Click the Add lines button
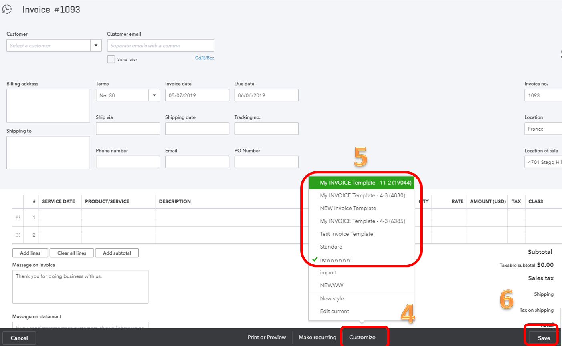The height and width of the screenshot is (346, 562). click(30, 253)
